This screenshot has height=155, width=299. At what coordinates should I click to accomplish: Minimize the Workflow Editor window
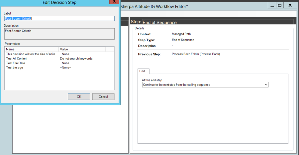(x=271, y=5)
